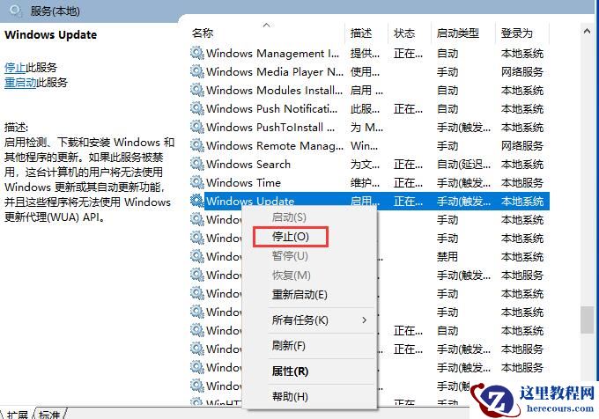Select the Windows Time service row
Screen dimensions: 599x419
(x=370, y=183)
